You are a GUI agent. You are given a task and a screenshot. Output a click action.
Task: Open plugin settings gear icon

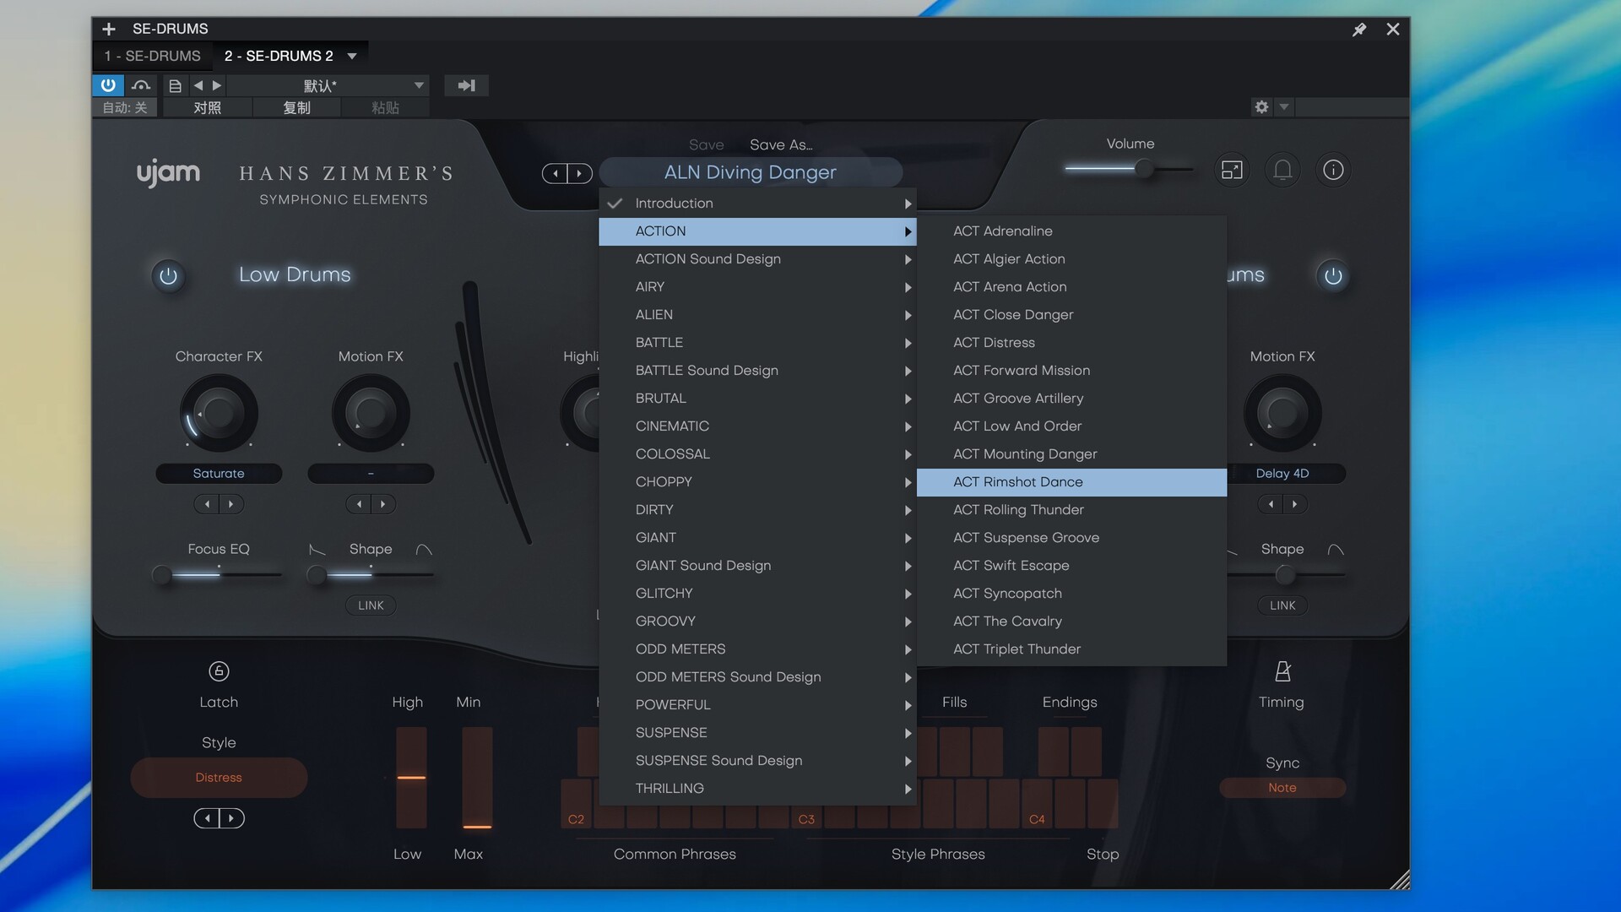point(1261,107)
